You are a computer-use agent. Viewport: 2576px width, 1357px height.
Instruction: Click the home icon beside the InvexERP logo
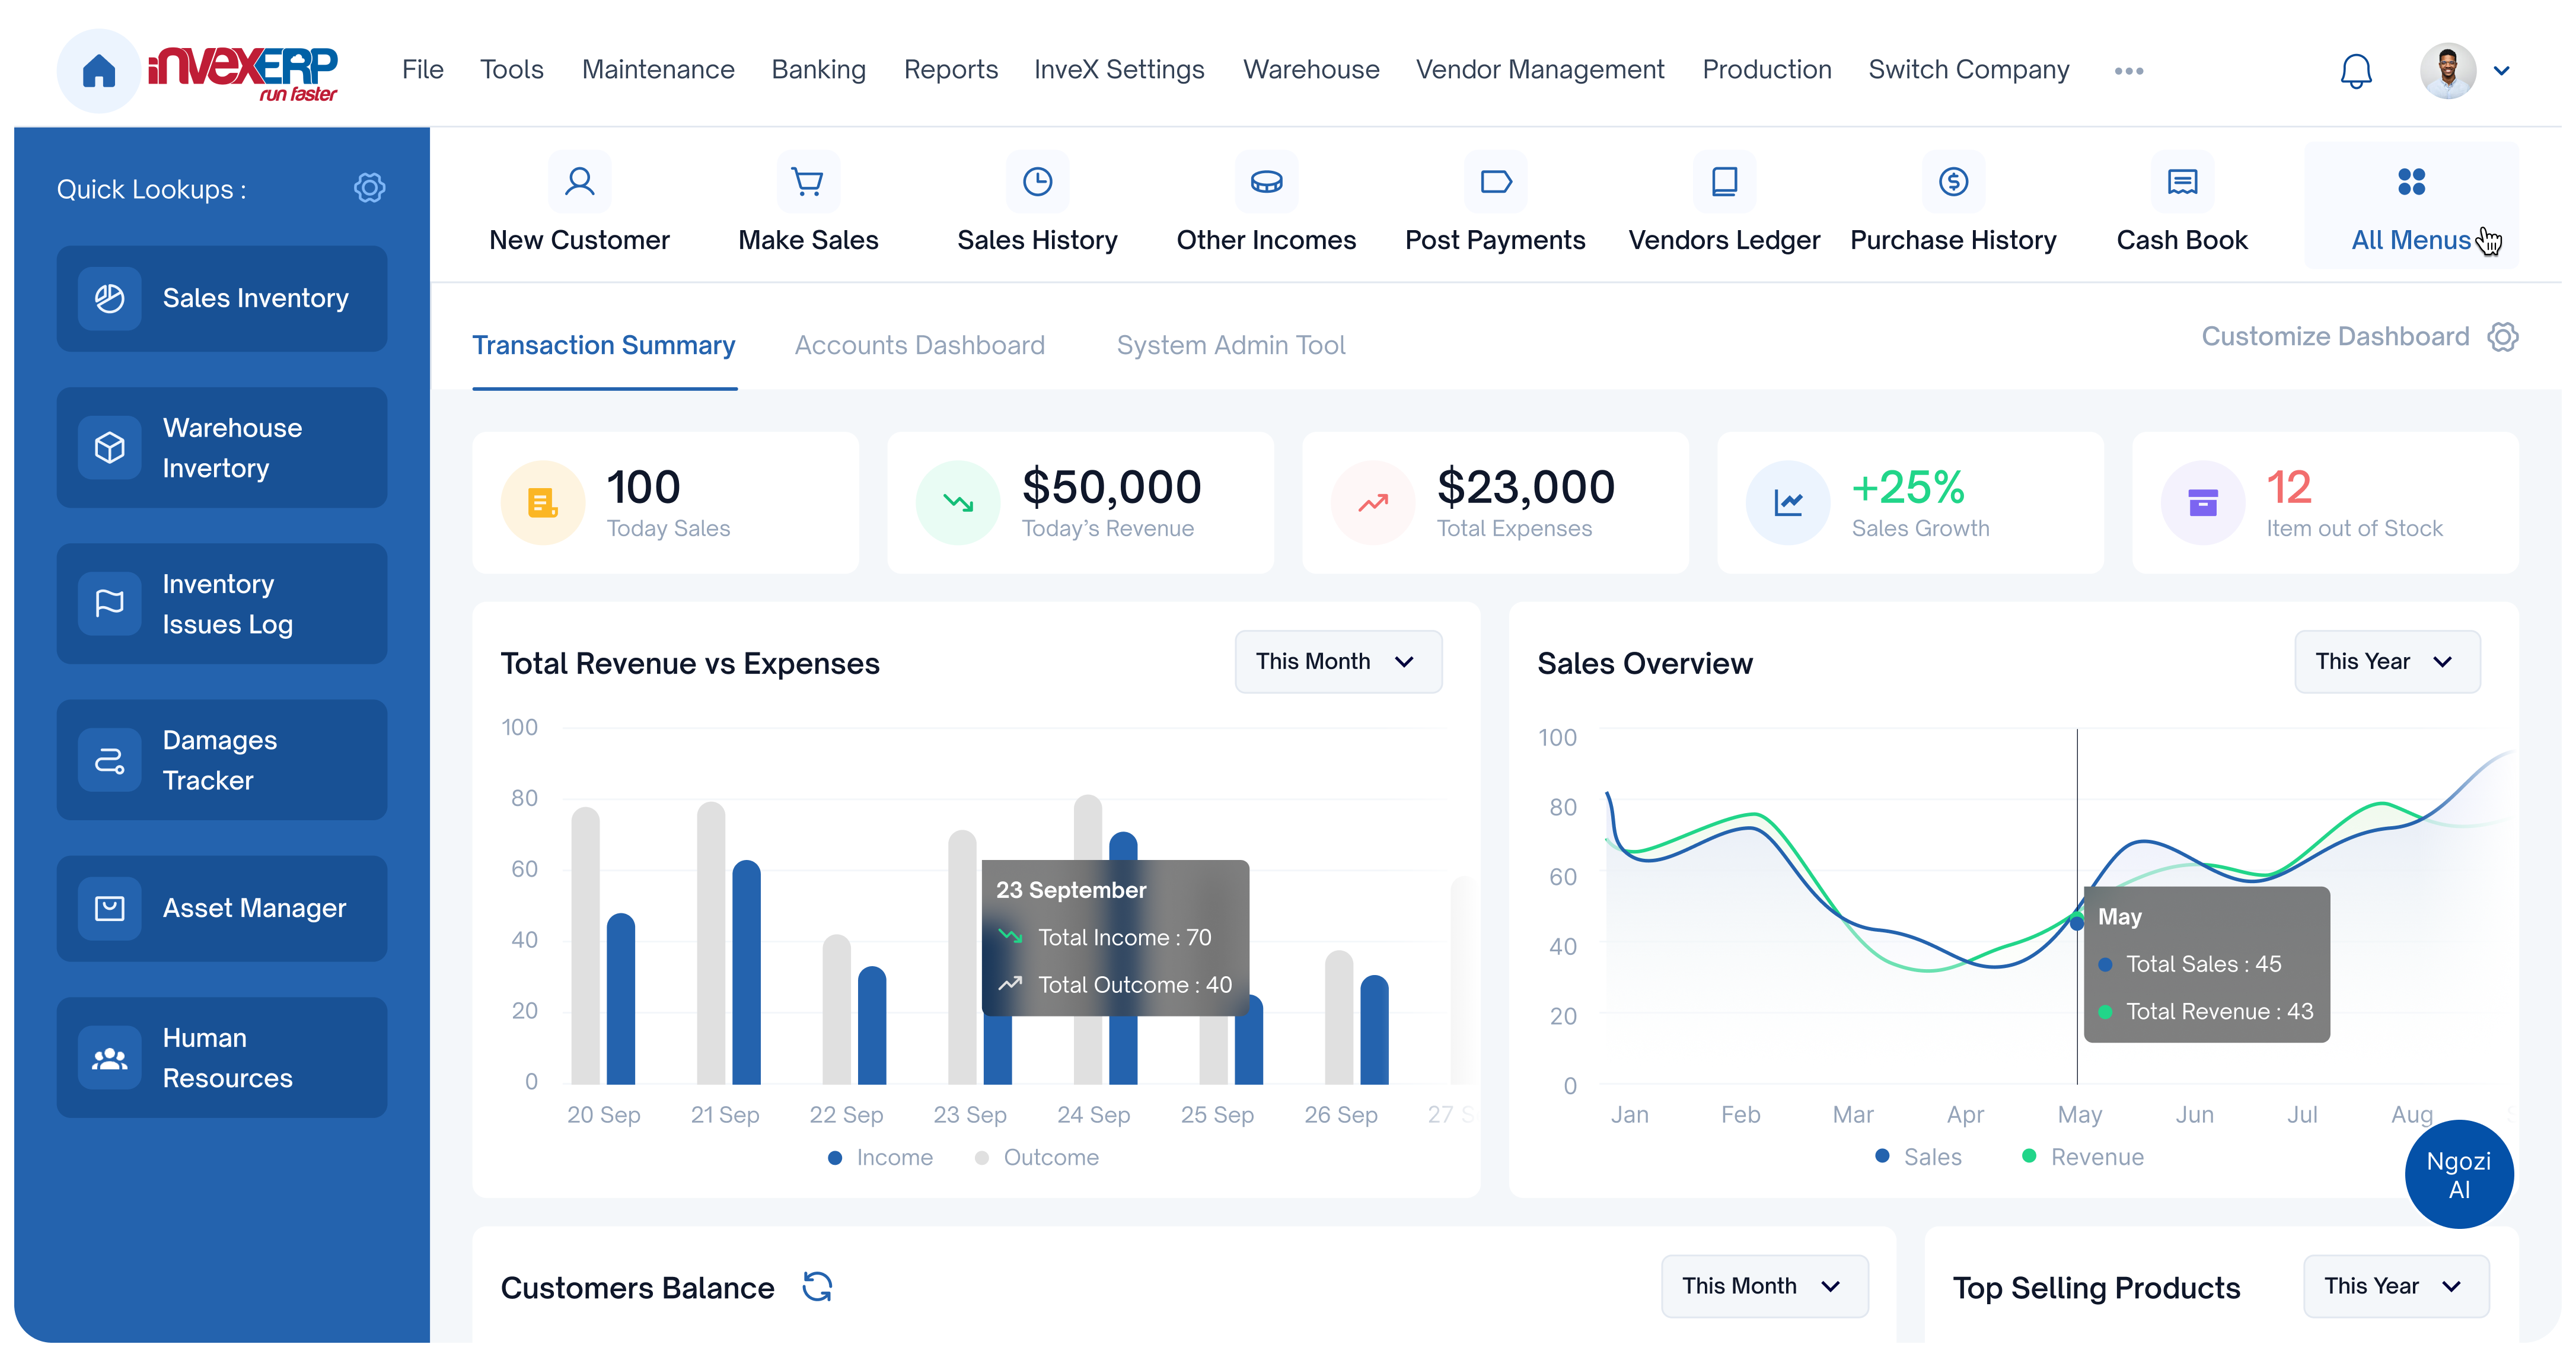click(99, 71)
